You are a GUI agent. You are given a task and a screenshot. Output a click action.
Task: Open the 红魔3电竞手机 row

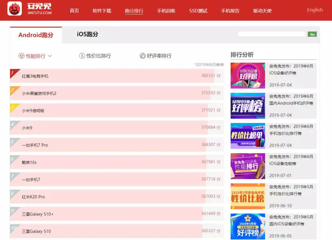(117, 76)
